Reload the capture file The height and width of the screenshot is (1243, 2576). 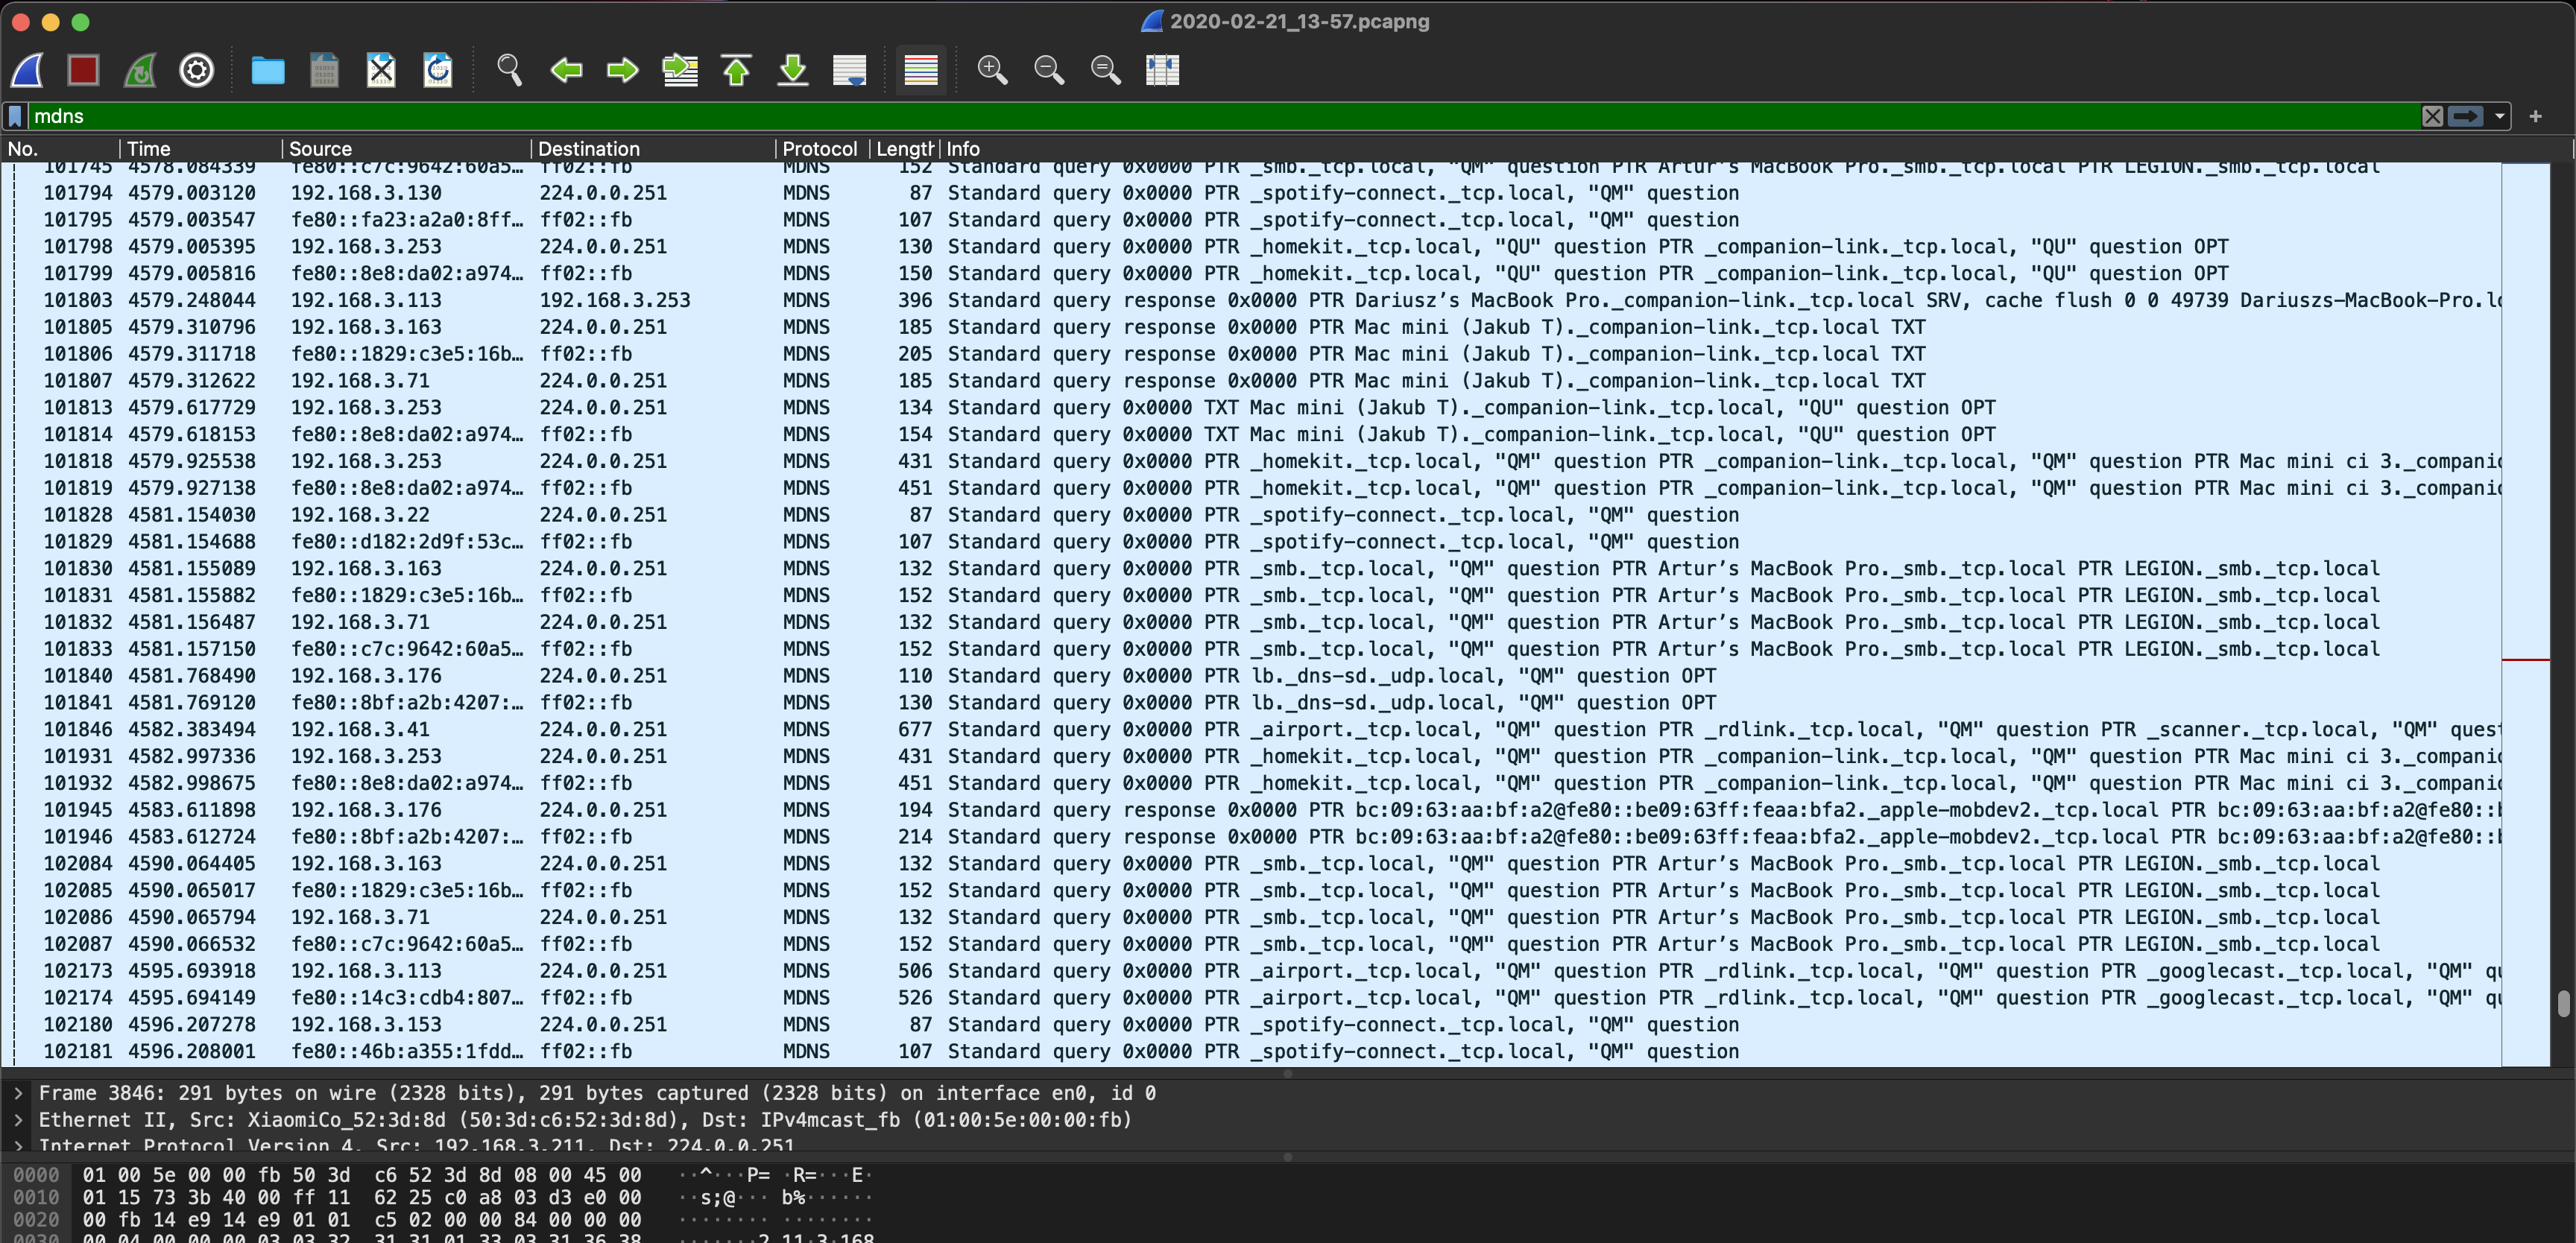pos(438,70)
